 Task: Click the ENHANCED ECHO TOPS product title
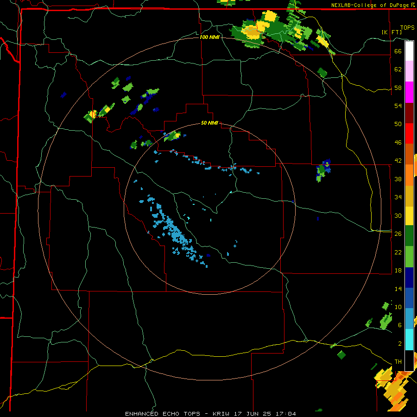tap(162, 414)
